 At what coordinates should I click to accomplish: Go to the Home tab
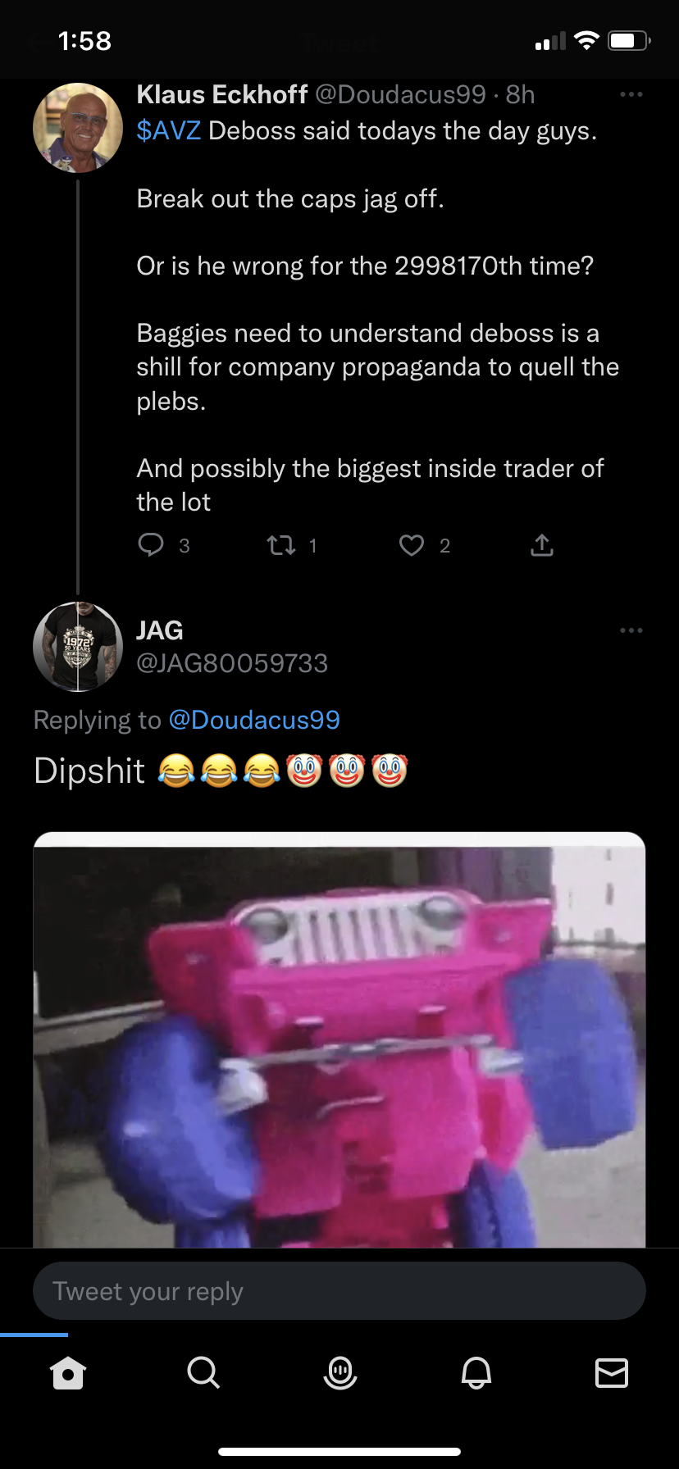point(68,1372)
